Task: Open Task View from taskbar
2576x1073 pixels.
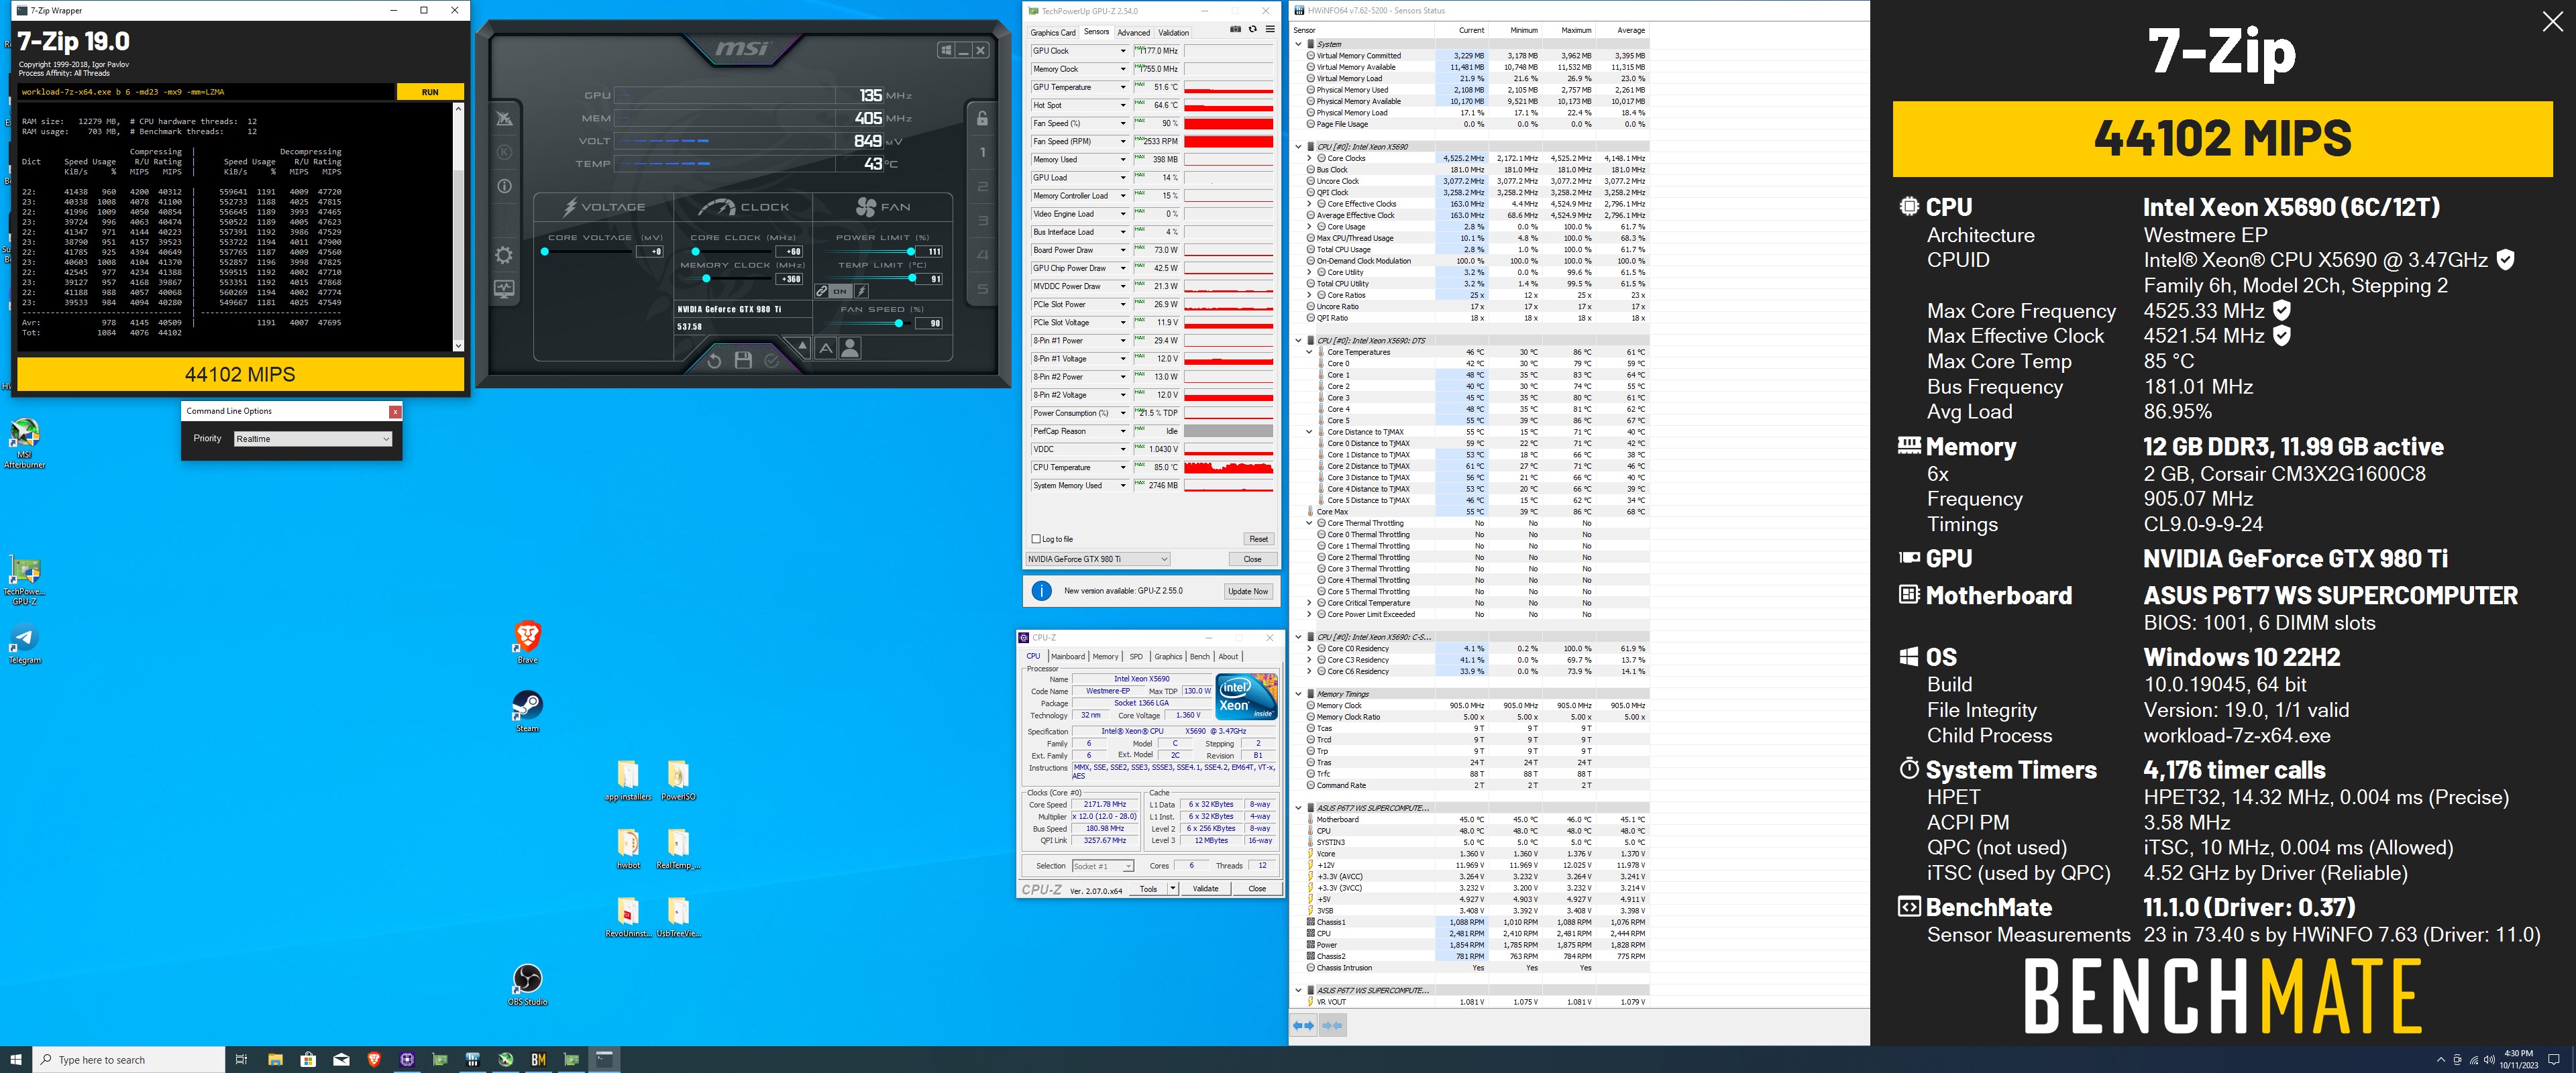Action: click(x=241, y=1059)
